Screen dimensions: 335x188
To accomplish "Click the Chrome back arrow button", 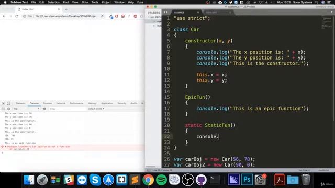I will point(4,16).
